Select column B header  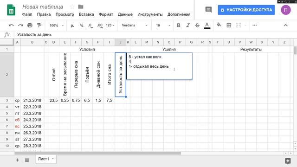pyautogui.click(x=32, y=42)
